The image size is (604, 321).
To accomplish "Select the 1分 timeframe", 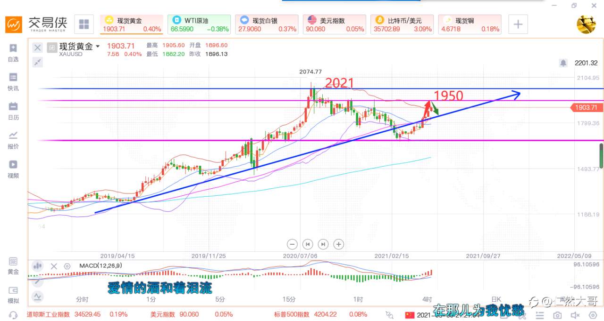I will (151, 299).
